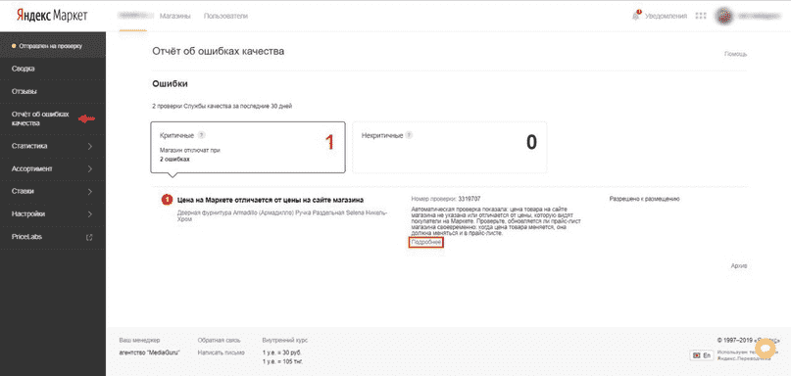
Task: Click Написать письмо in the footer
Action: (221, 352)
